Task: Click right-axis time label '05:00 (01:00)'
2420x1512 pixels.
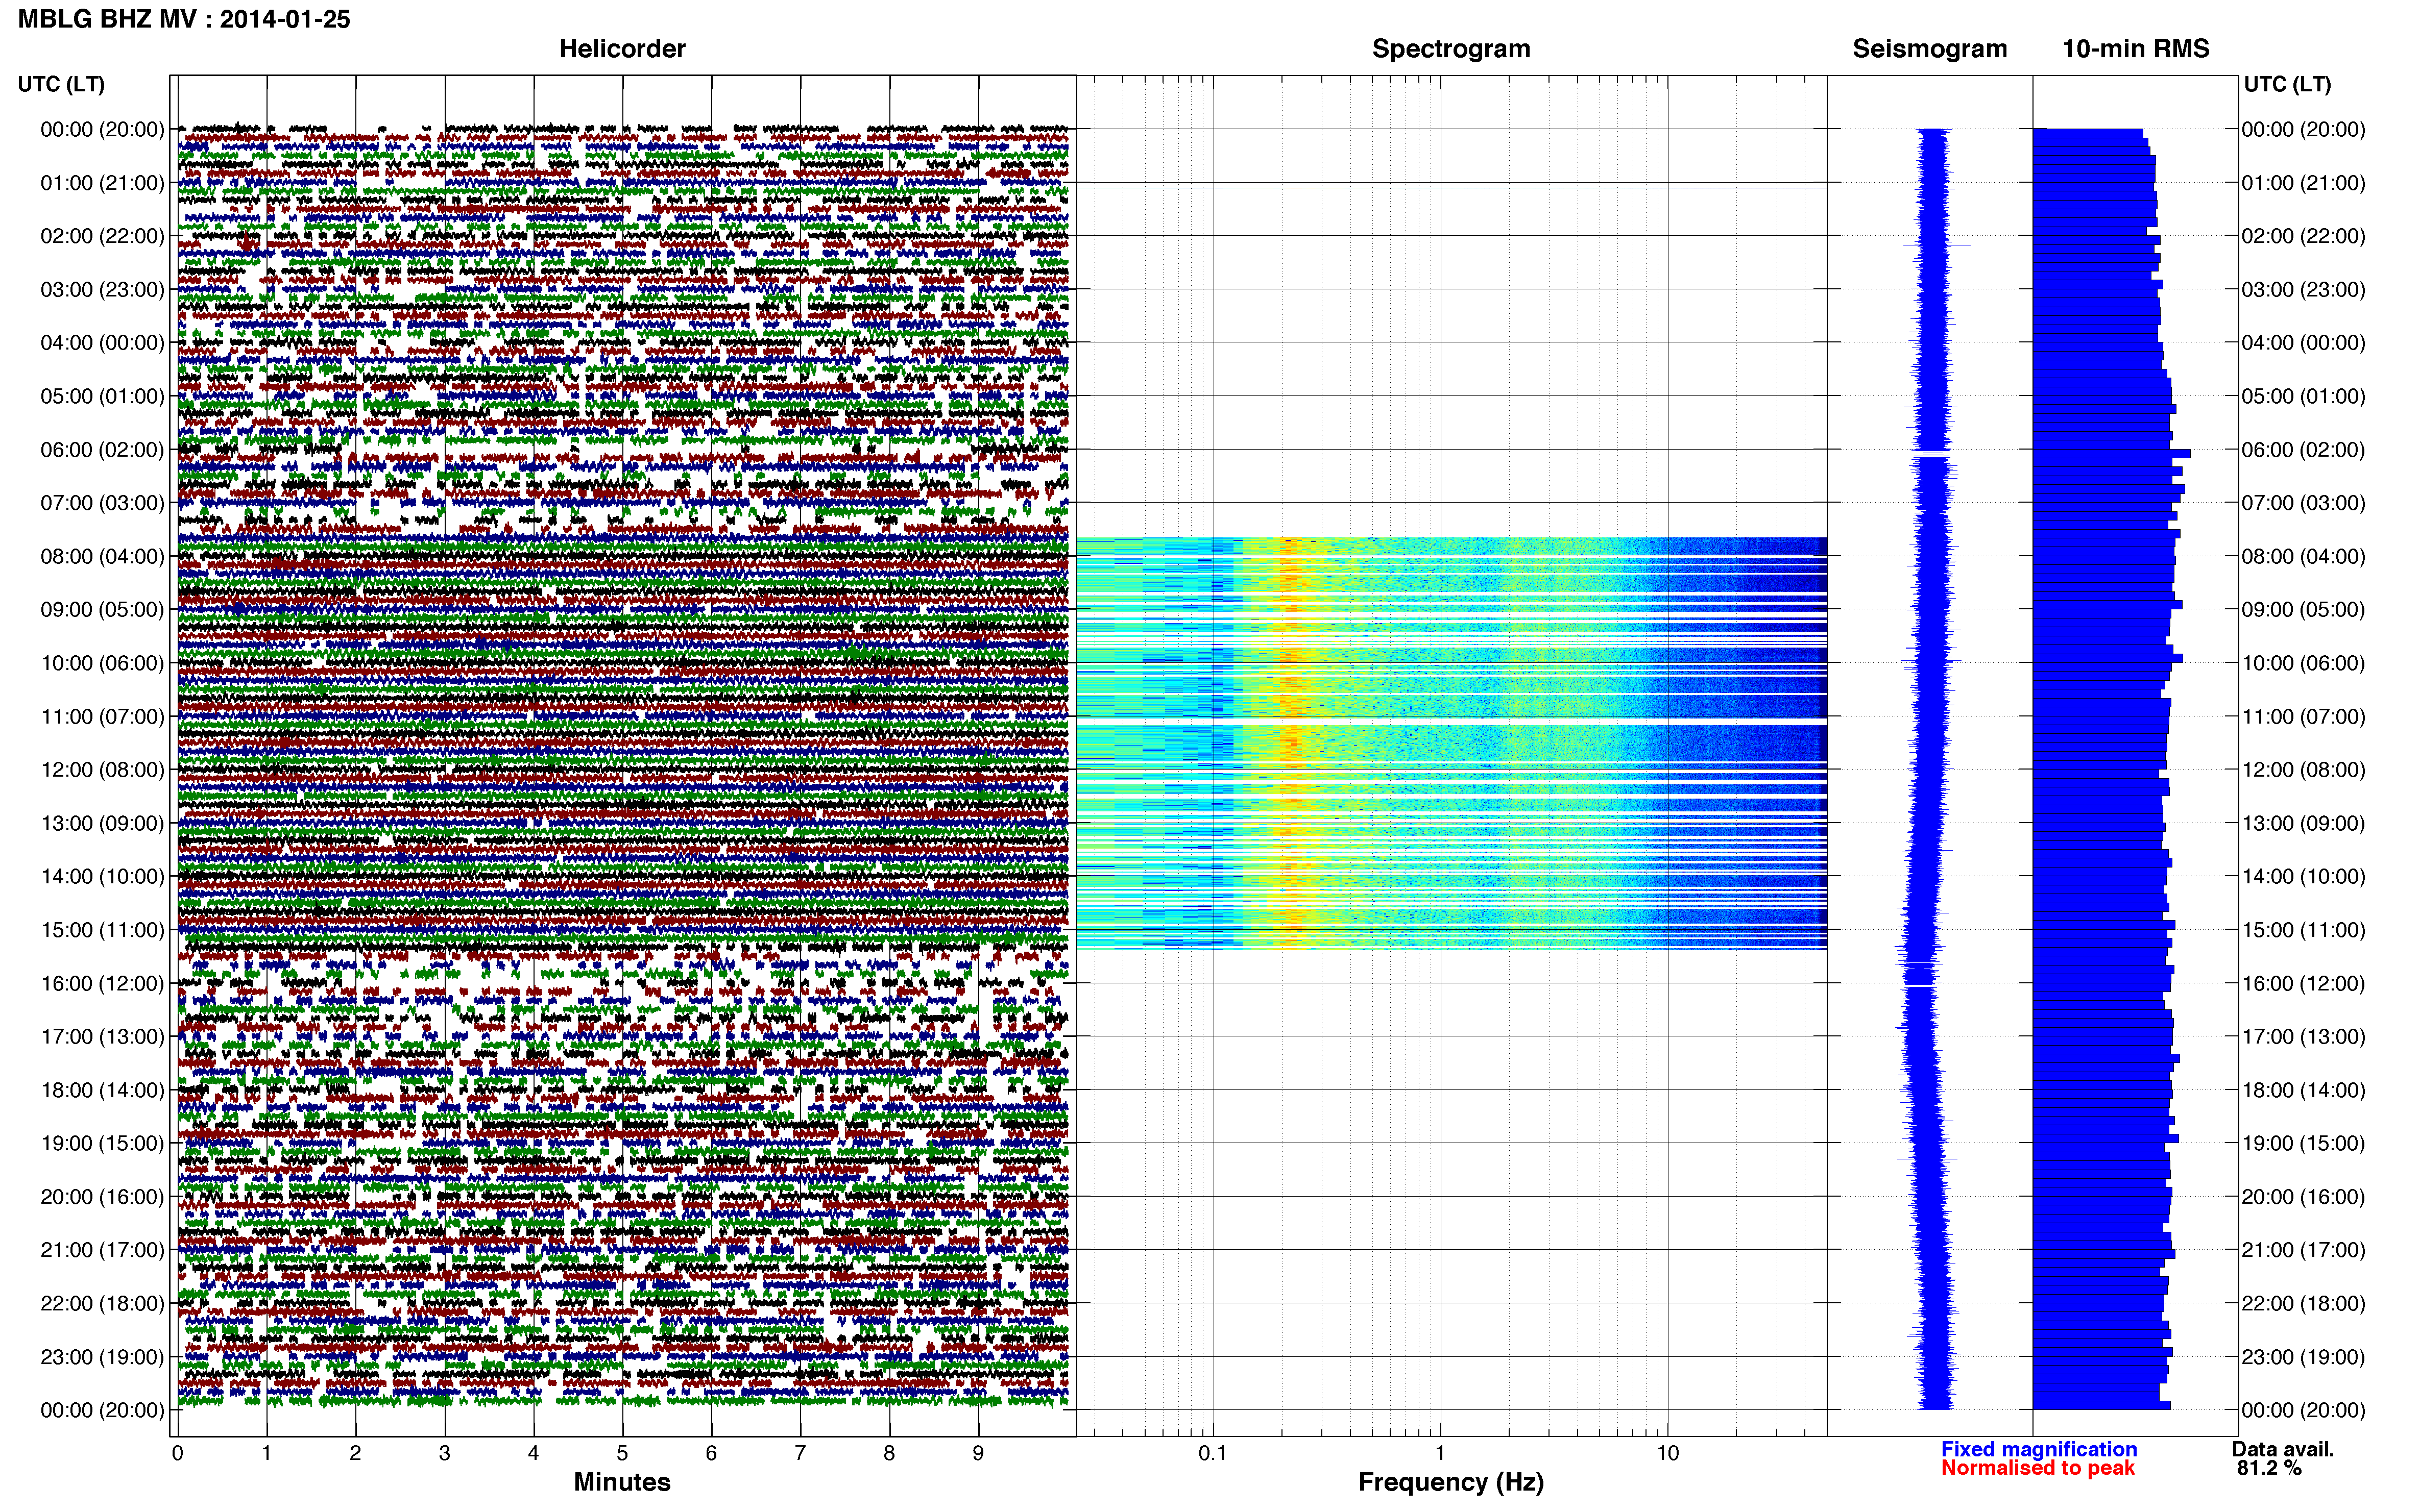Action: [x=2303, y=396]
